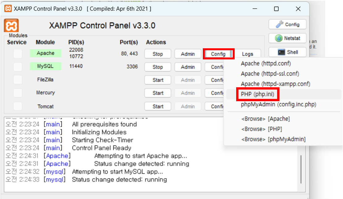343x199 pixels.
Task: Open Apache Logs button
Action: [247, 54]
